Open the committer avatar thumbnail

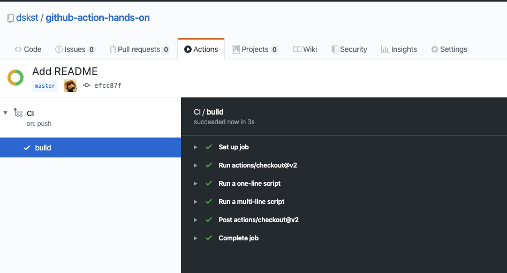click(x=70, y=86)
